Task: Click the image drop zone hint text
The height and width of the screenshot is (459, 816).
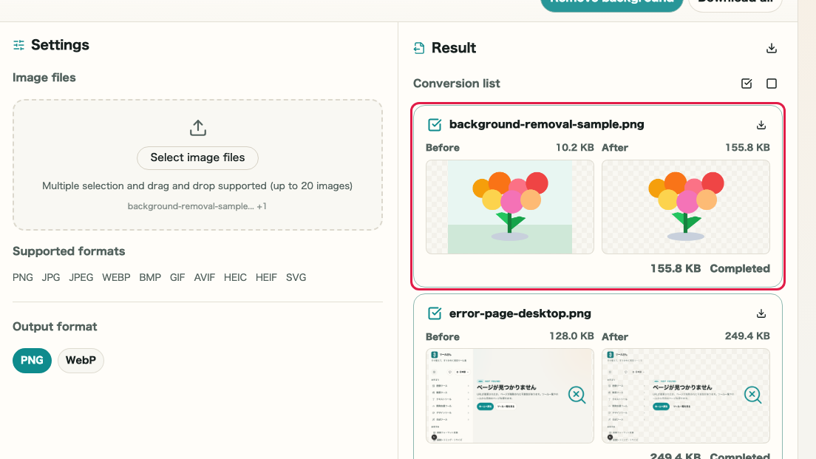Action: [197, 186]
